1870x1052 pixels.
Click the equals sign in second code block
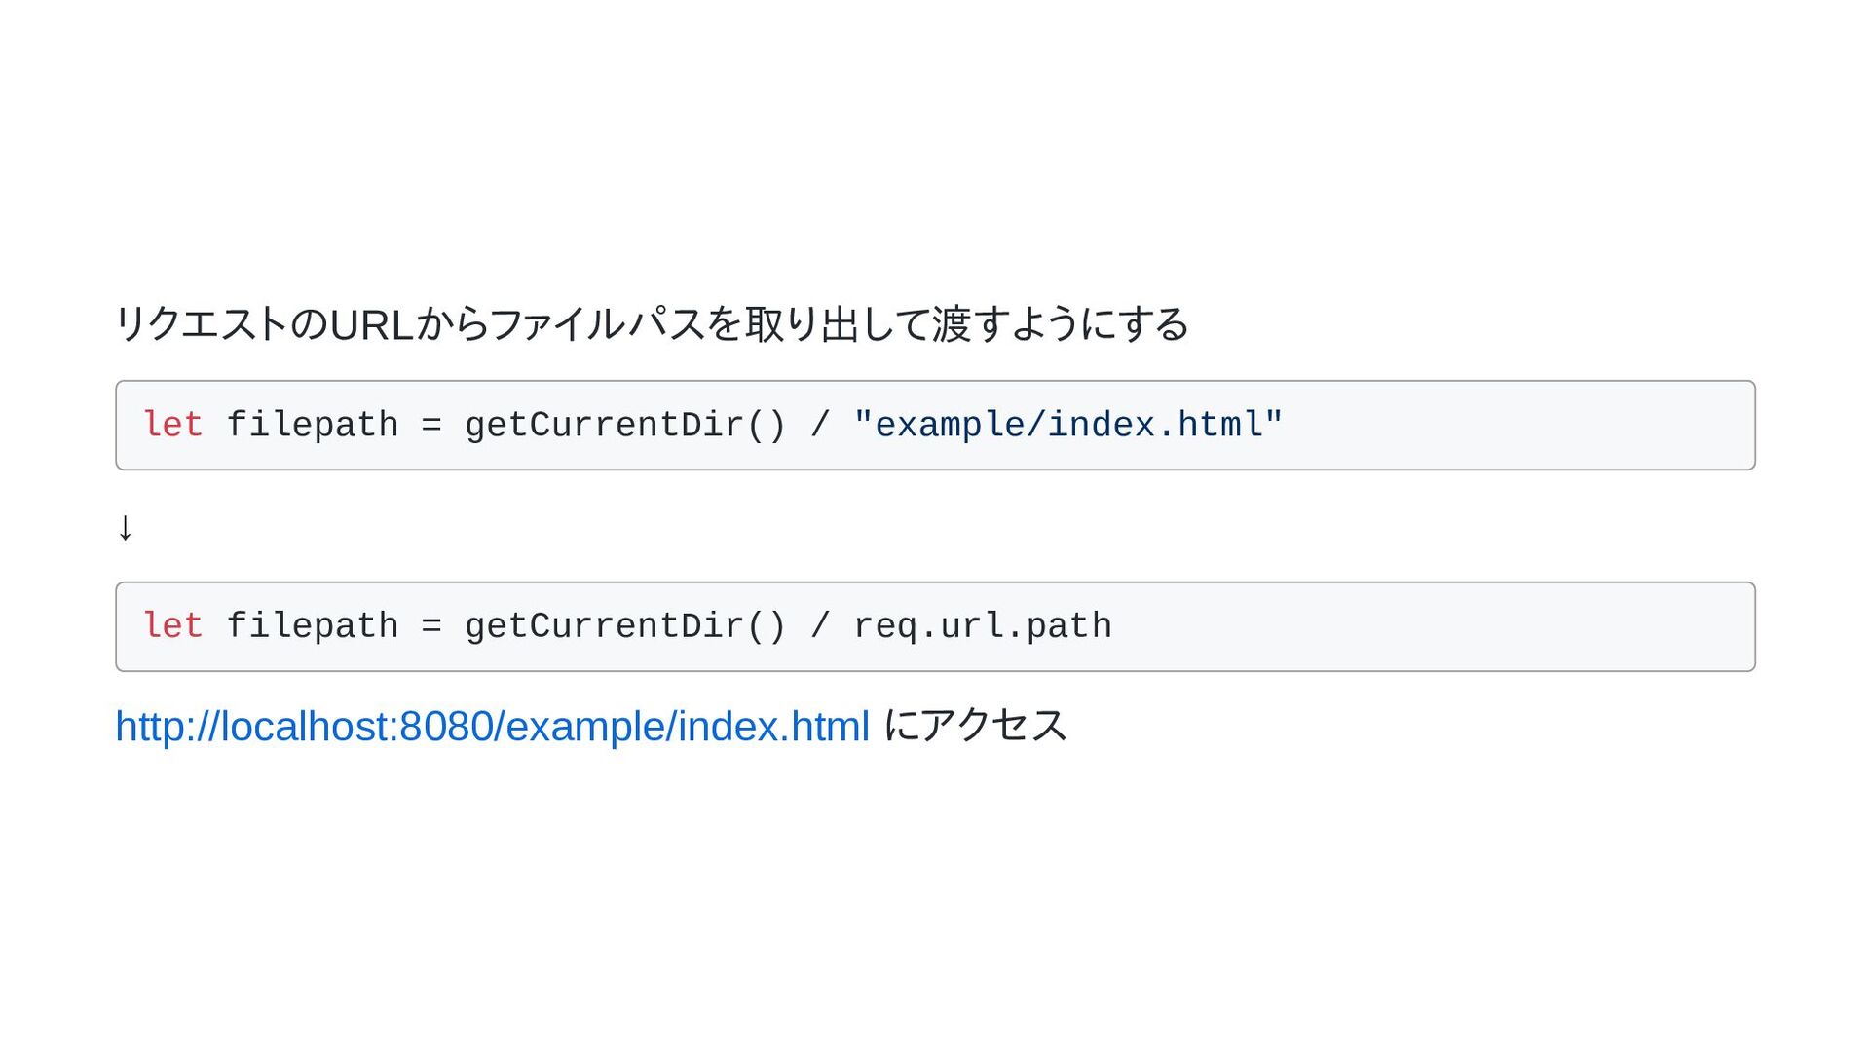coord(431,627)
